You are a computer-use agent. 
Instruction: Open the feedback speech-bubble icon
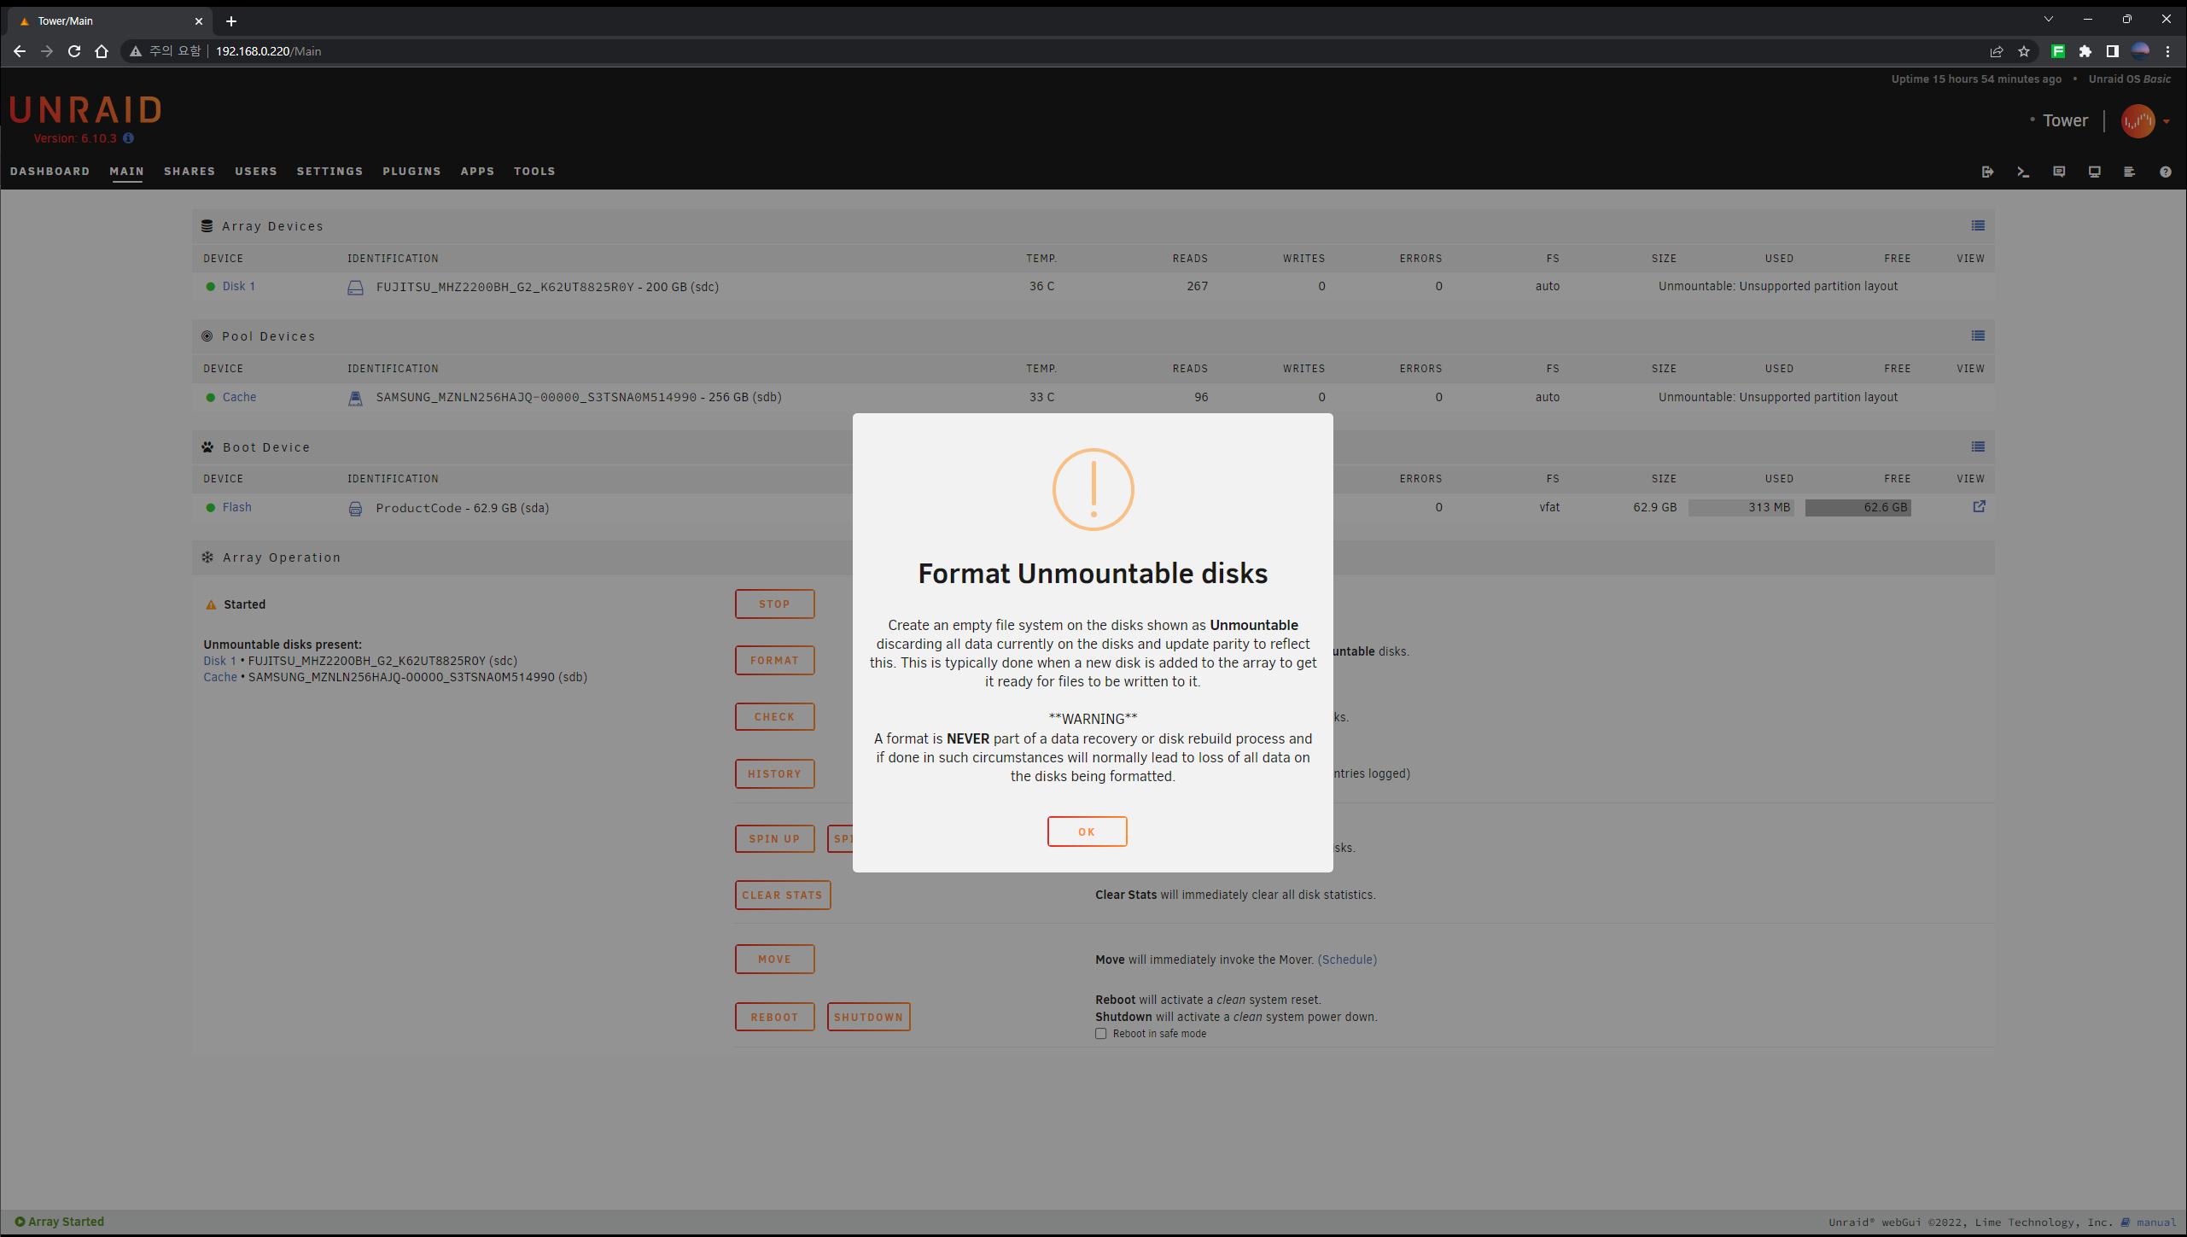tap(2058, 172)
